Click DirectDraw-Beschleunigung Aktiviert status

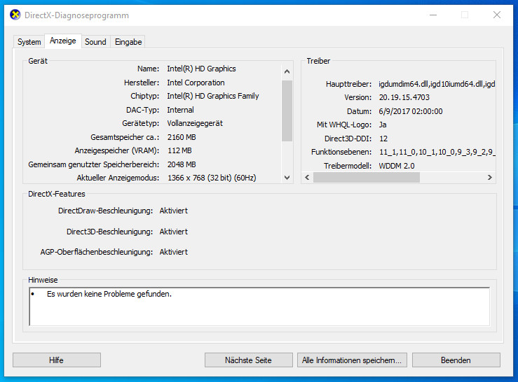[x=173, y=211]
